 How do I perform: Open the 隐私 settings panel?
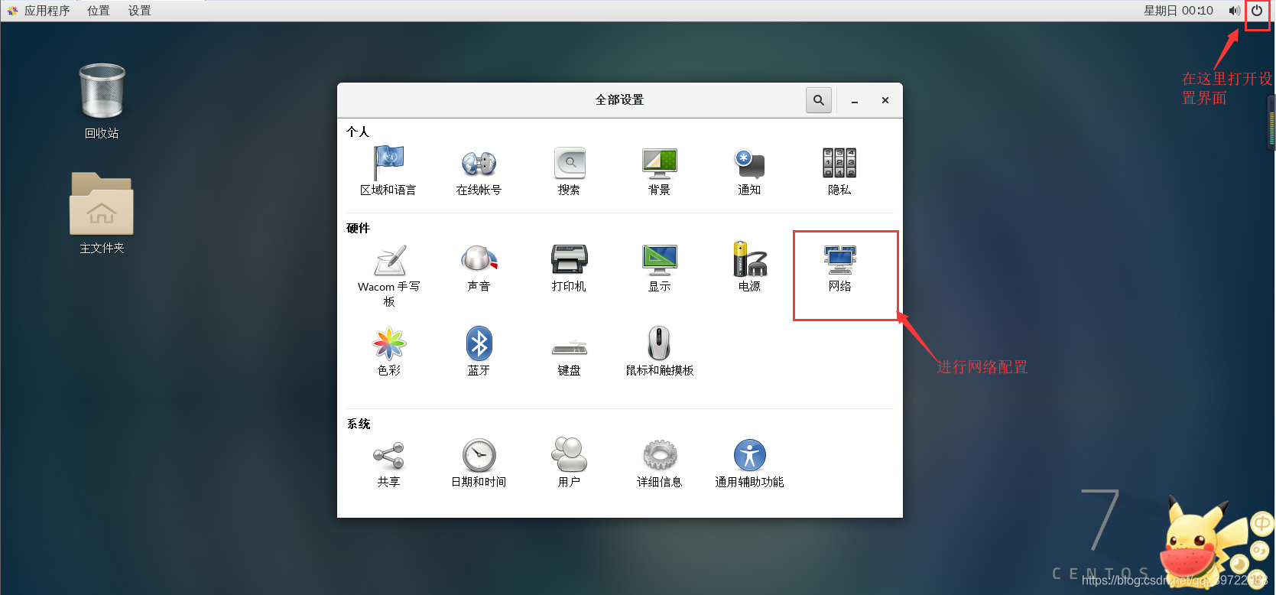point(839,171)
